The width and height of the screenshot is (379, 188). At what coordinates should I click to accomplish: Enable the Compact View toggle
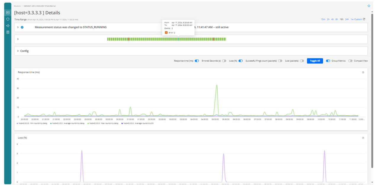(350, 61)
